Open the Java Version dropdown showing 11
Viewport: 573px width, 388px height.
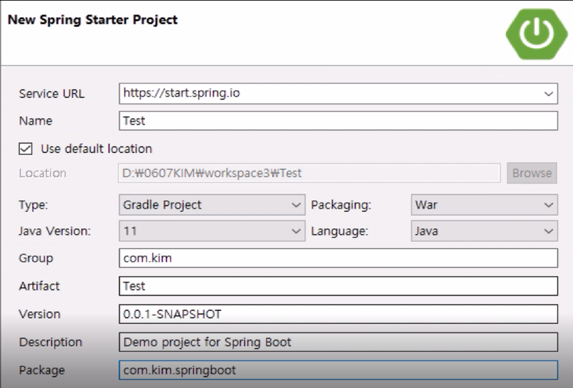(x=212, y=231)
